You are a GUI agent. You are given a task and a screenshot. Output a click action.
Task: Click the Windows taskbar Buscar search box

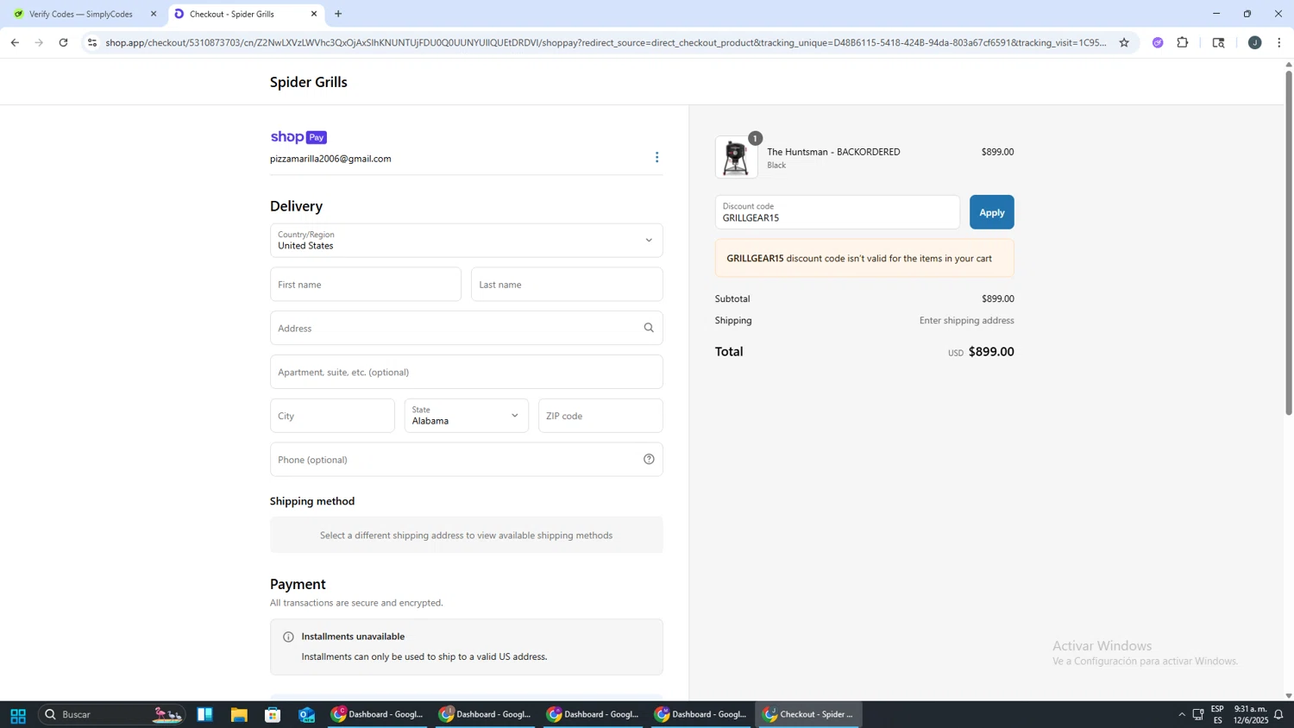coord(112,715)
